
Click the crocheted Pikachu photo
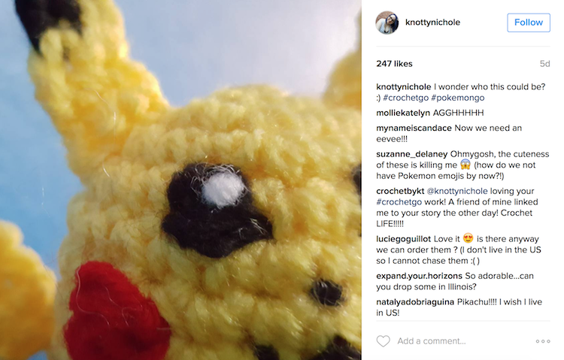tap(180, 180)
